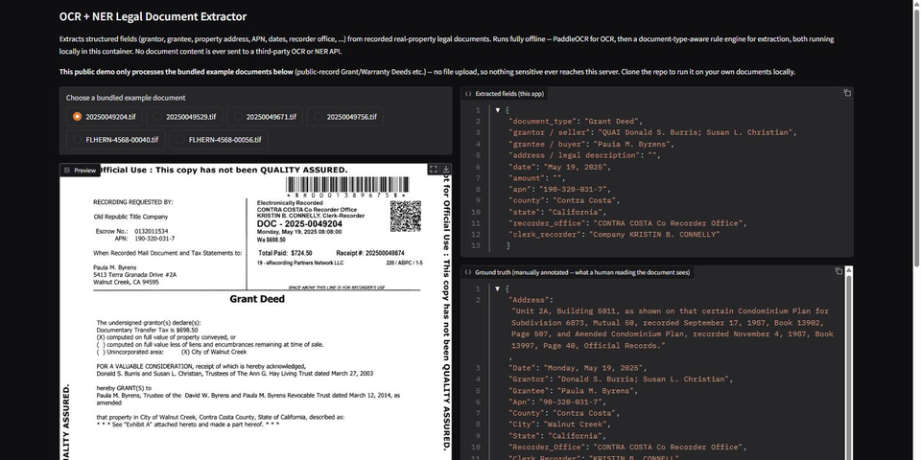Click the "Choose a bundled example document" label

pos(125,98)
